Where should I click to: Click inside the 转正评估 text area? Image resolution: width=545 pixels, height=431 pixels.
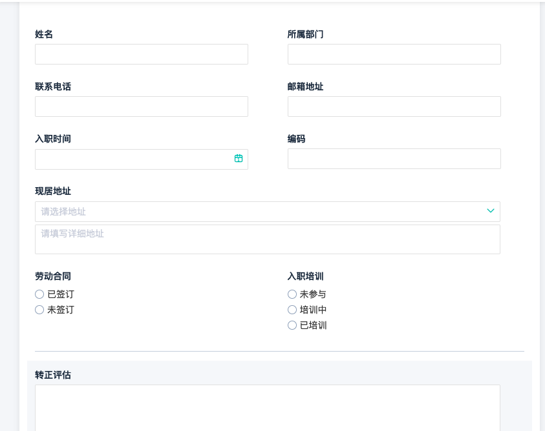[267, 406]
